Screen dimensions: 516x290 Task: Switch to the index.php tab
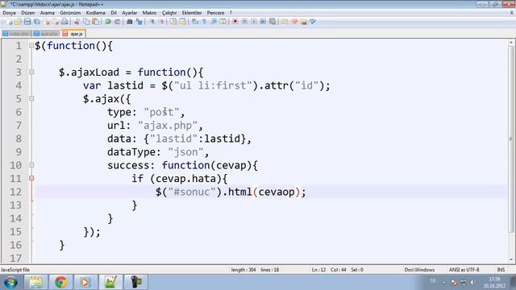[16, 34]
